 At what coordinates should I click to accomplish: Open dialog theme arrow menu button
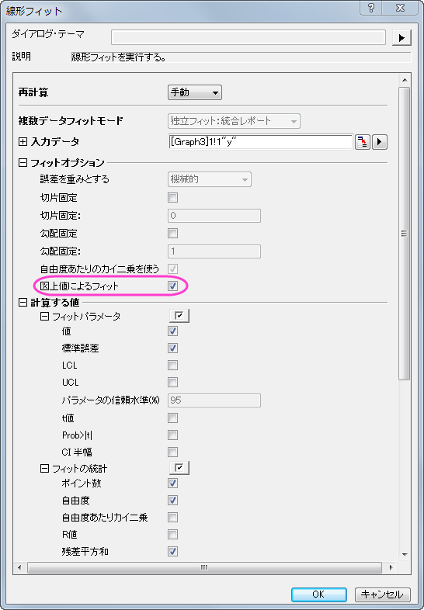pyautogui.click(x=401, y=38)
